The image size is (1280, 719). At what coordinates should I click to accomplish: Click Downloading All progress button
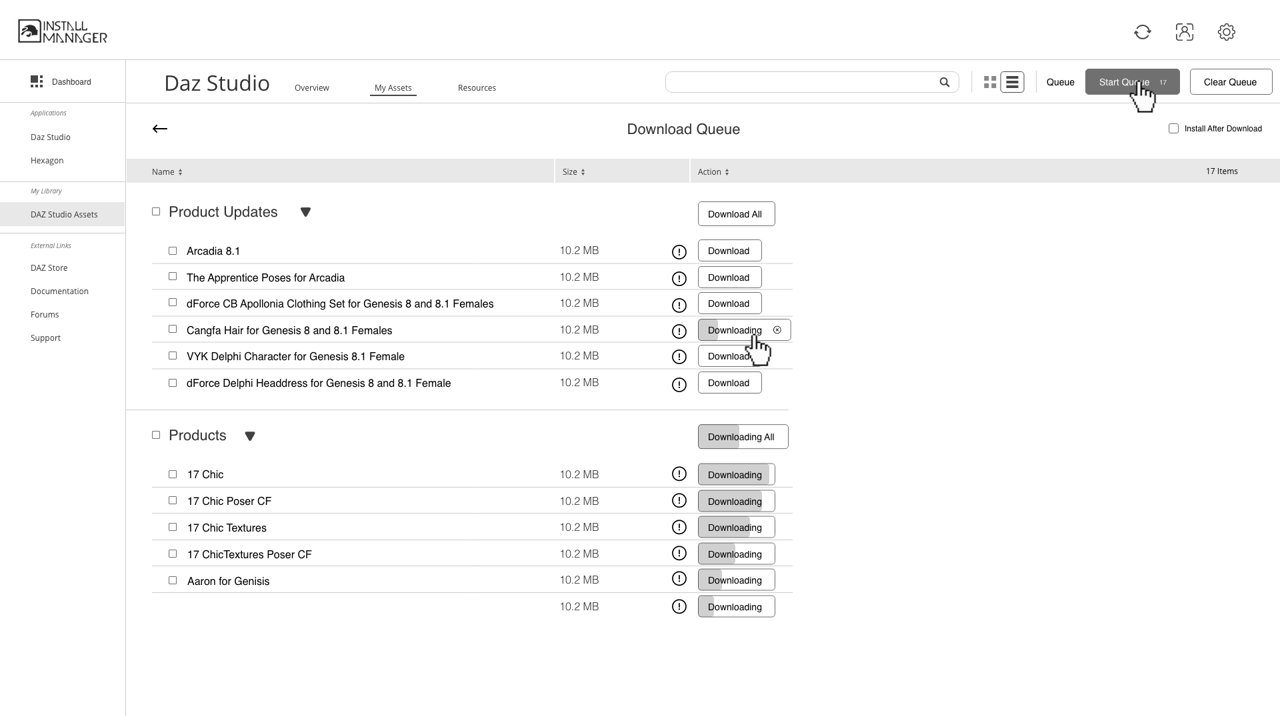(x=743, y=437)
